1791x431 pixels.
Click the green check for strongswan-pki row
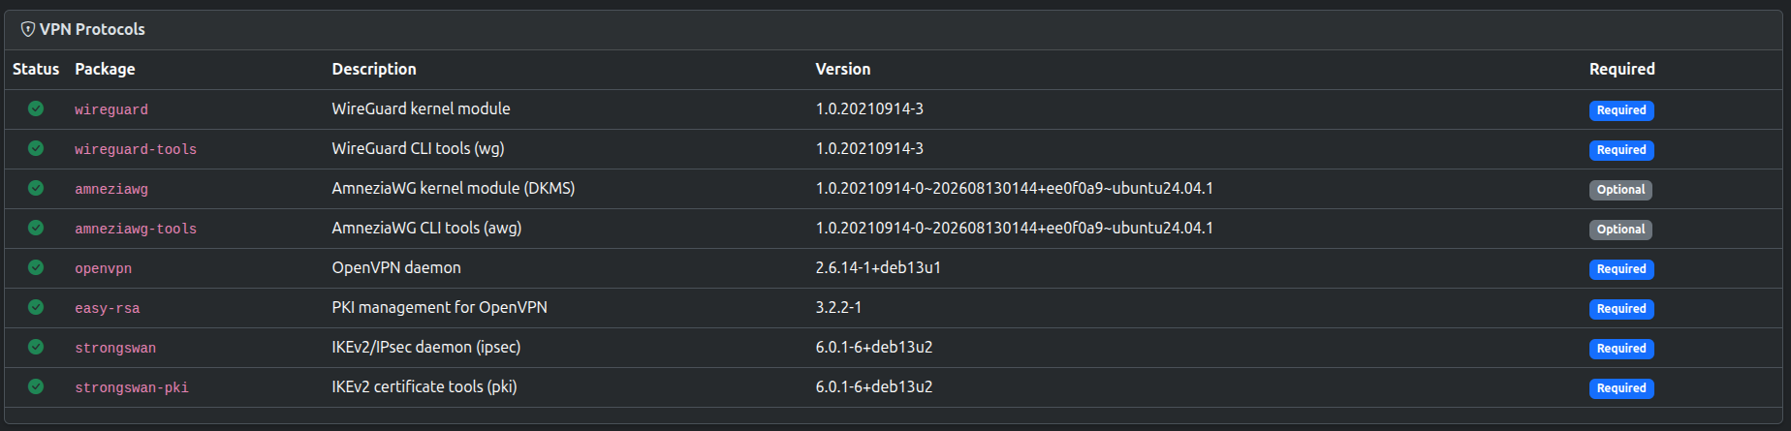[x=36, y=386]
